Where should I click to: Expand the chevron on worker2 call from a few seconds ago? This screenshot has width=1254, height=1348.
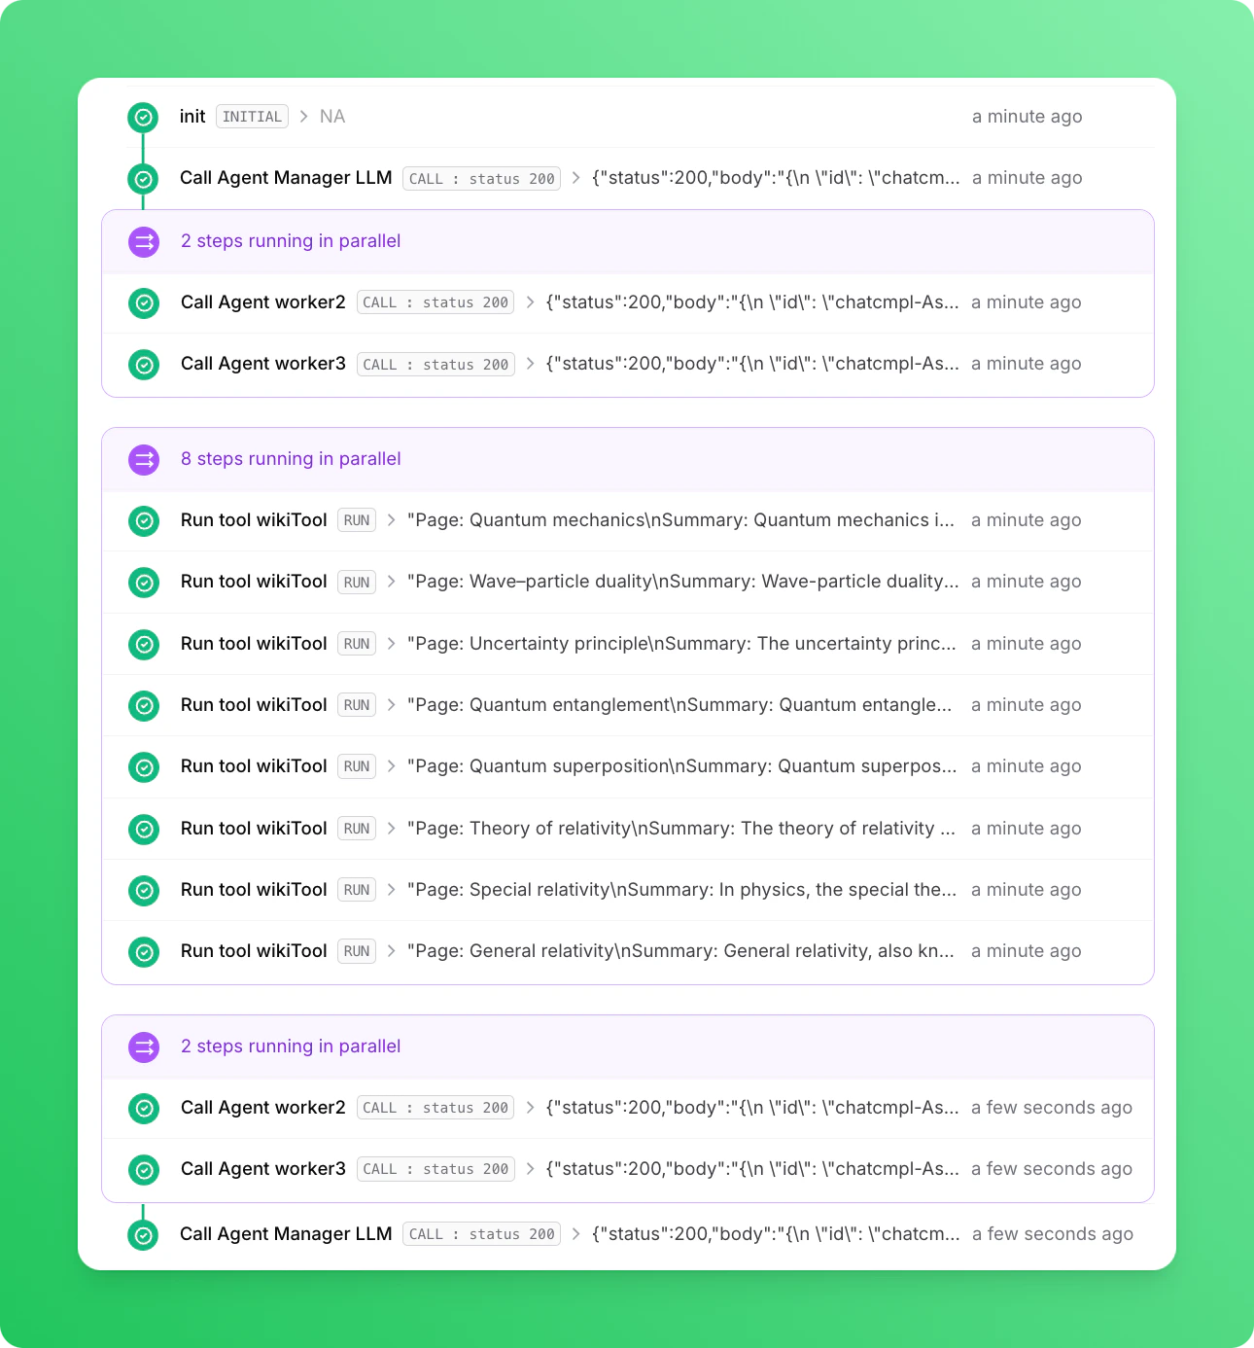530,1108
